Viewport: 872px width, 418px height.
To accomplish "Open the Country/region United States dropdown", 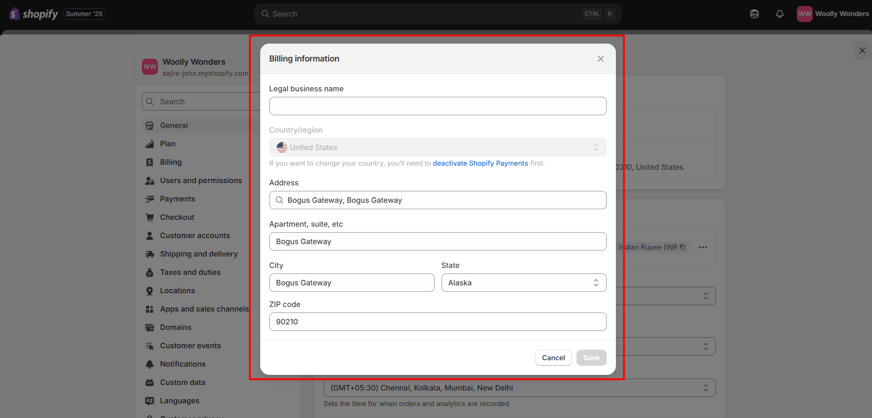I will click(438, 147).
